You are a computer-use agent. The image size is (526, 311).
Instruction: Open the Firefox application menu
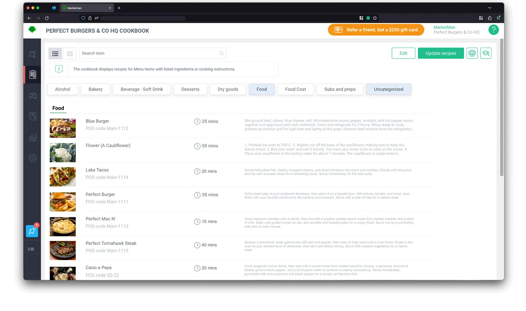pos(498,18)
